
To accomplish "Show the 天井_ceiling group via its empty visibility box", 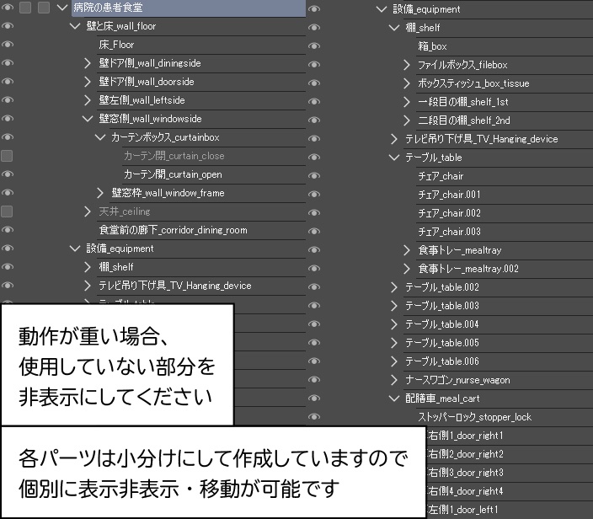I will pos(7,211).
